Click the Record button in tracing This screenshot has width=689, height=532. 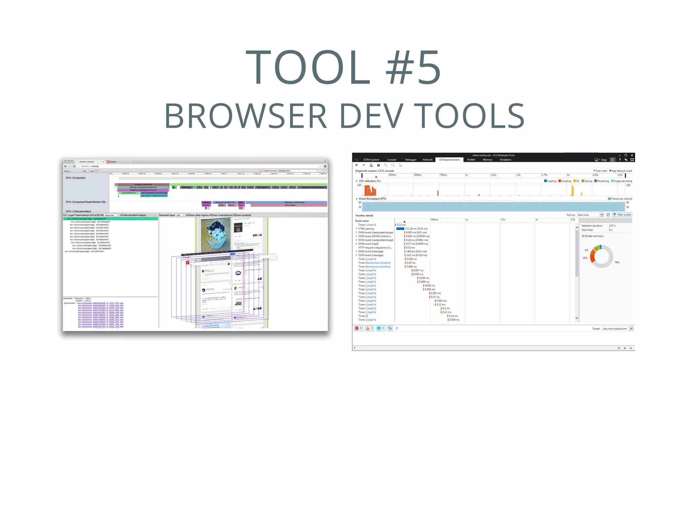67,171
